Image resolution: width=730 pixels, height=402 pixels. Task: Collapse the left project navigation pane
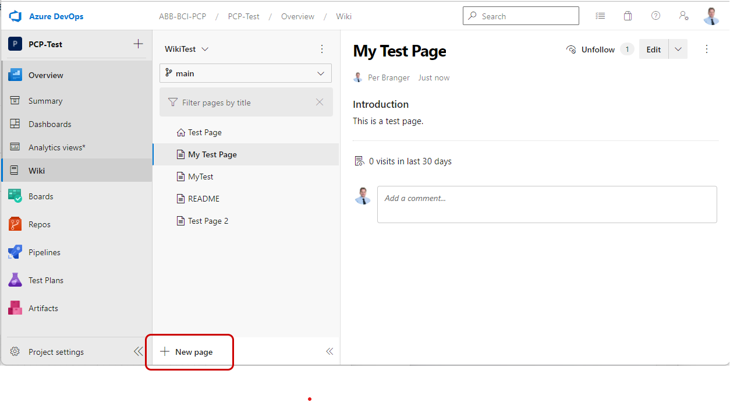point(138,351)
